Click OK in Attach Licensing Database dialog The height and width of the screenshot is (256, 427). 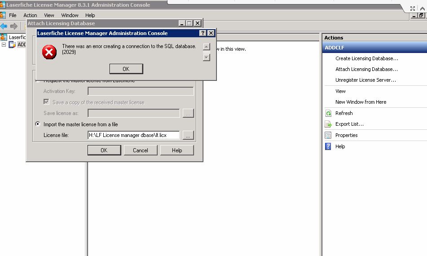click(104, 150)
